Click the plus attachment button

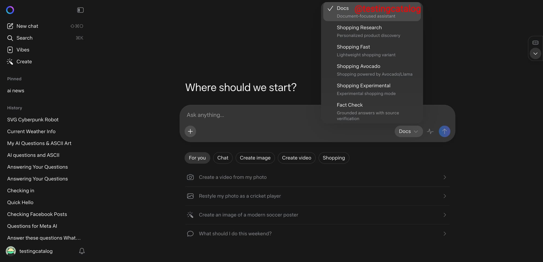tap(190, 131)
